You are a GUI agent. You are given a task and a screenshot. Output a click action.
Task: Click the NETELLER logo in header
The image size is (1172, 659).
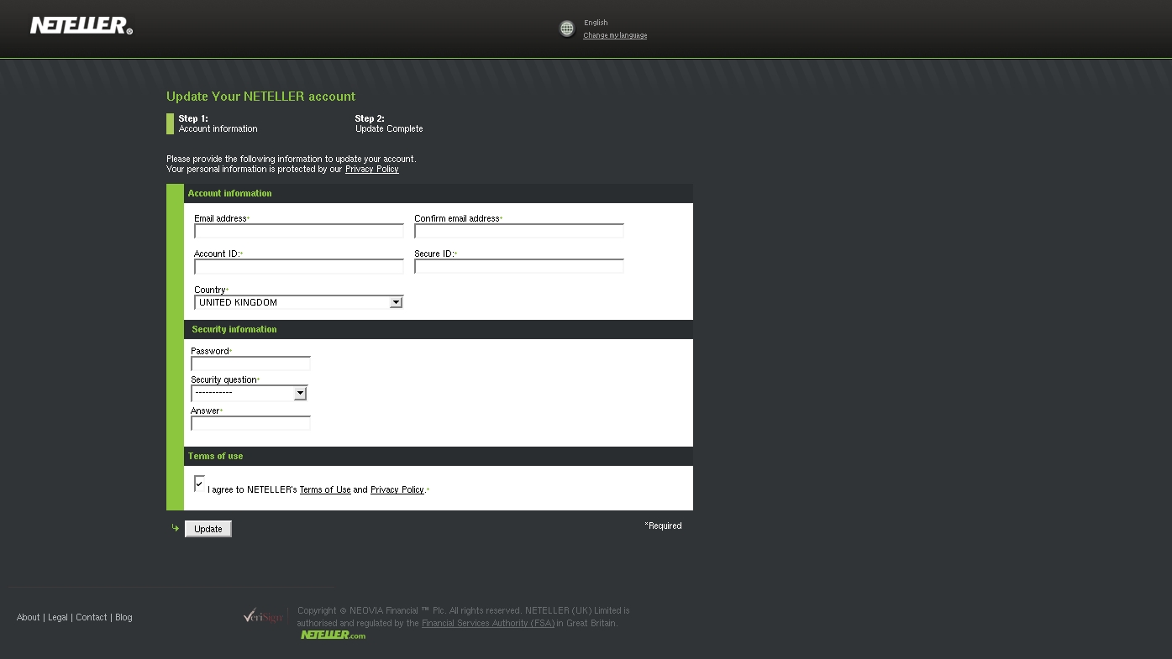(x=81, y=26)
